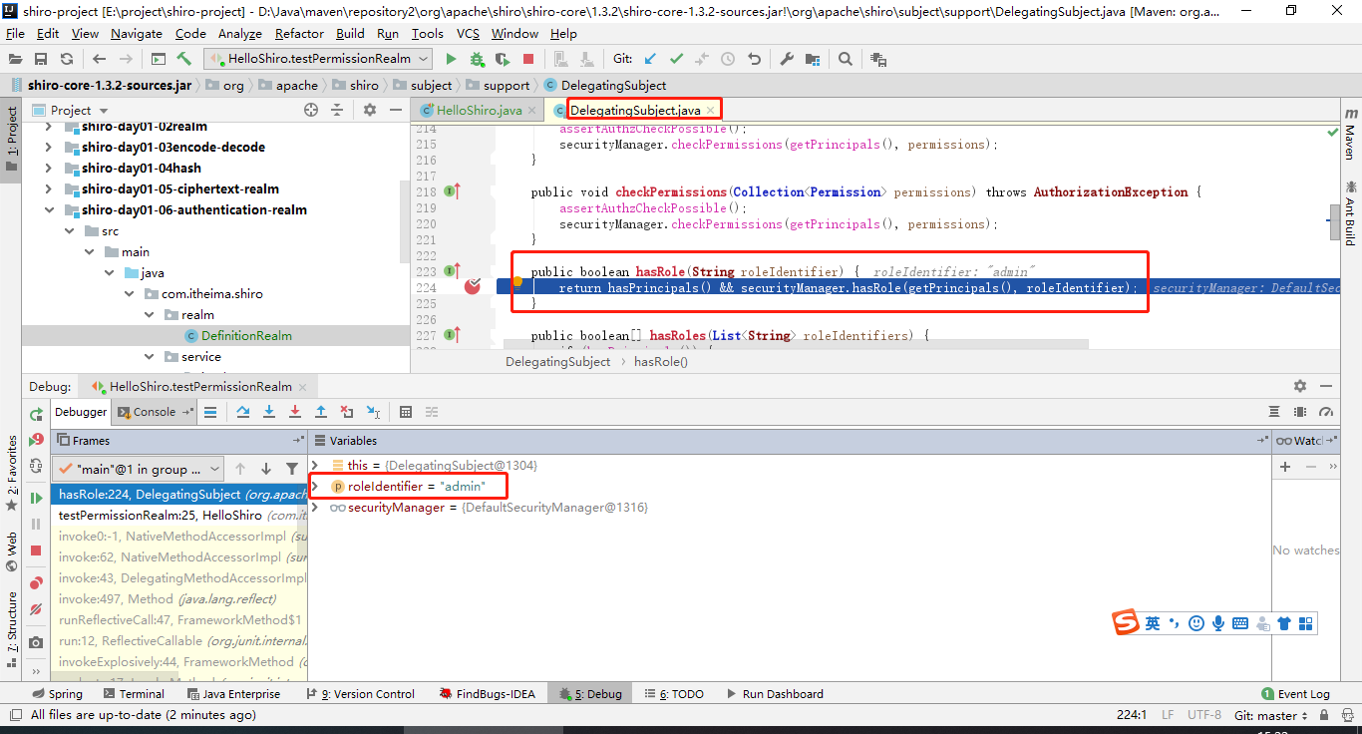
Task: Open Project Structure icon
Action: coord(813,59)
